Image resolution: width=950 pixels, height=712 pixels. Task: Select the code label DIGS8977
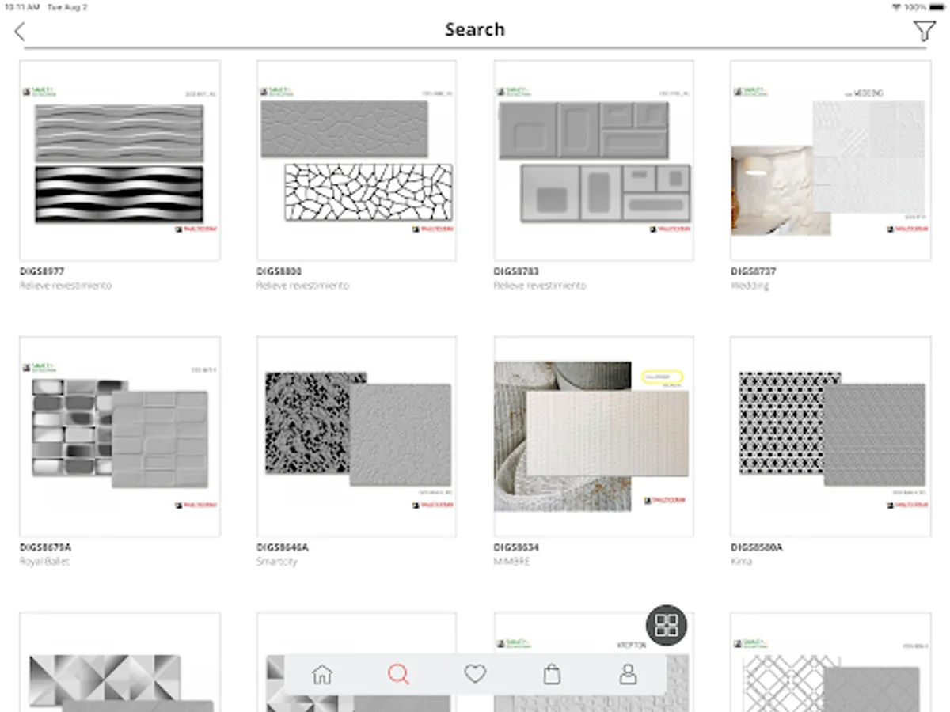[42, 271]
